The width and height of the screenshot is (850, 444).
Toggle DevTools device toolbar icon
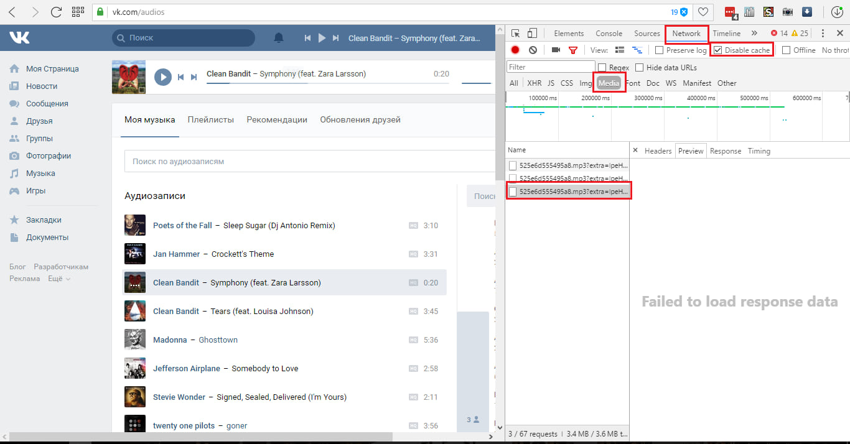click(532, 34)
